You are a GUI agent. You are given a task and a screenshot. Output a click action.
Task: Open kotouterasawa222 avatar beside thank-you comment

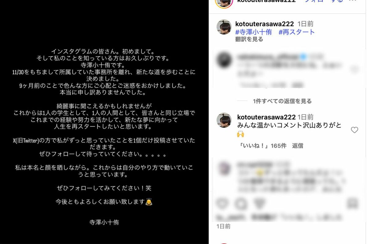click(224, 120)
